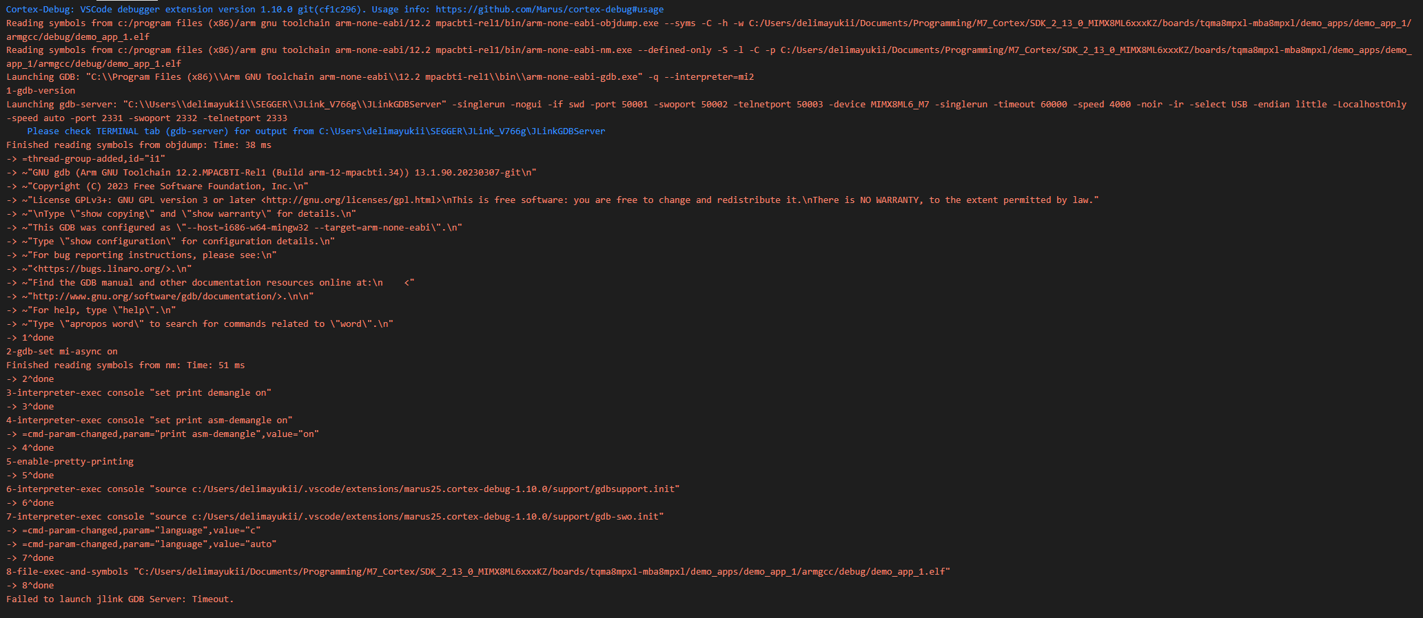Click the '=cmd-param-changed,param="print asm-demangle"' line
The height and width of the screenshot is (618, 1423).
point(163,434)
